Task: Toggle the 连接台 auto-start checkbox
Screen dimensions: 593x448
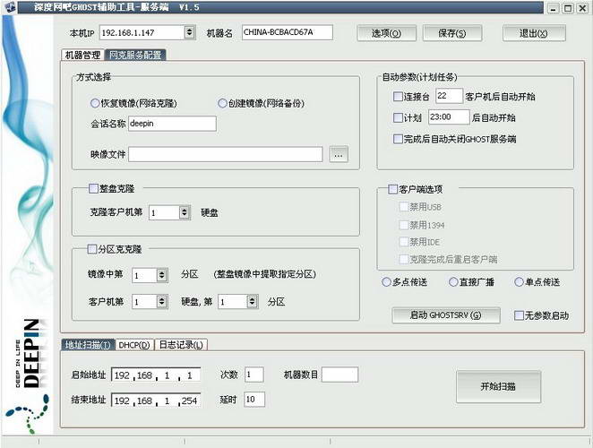Action: [x=398, y=97]
